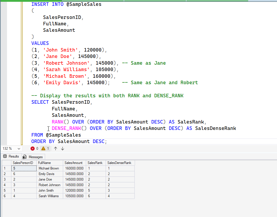
Task: Select the Michael Brown name cell
Action: [x=49, y=168]
